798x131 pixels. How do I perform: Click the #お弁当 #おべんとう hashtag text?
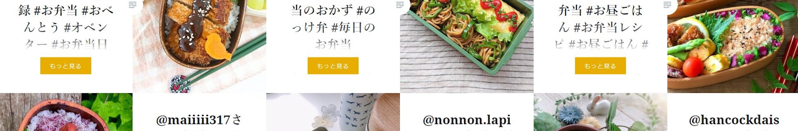(73, 11)
